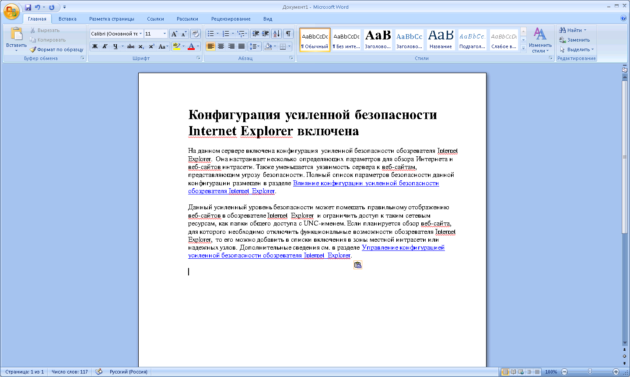Center the paragraph text
Viewport: 630px width, 377px height.
pyautogui.click(x=221, y=46)
